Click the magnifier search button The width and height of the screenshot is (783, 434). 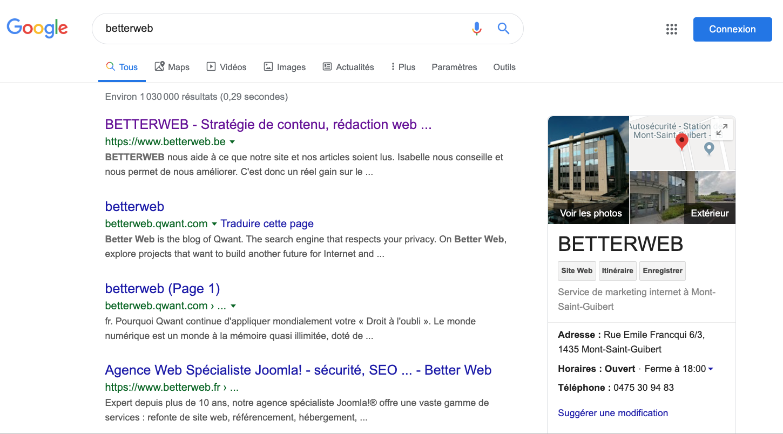tap(503, 29)
